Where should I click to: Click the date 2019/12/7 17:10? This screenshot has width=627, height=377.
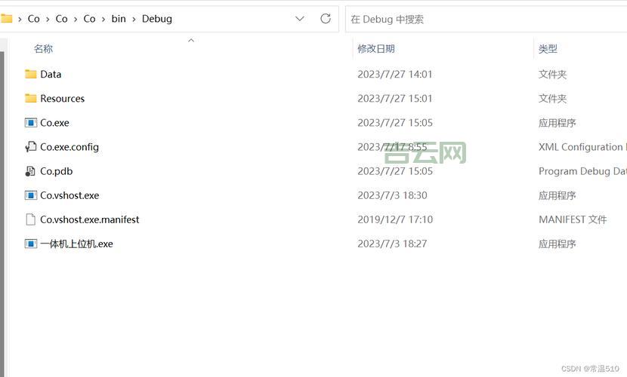[x=395, y=219]
